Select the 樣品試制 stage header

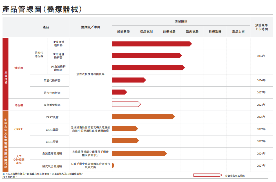click(x=146, y=32)
